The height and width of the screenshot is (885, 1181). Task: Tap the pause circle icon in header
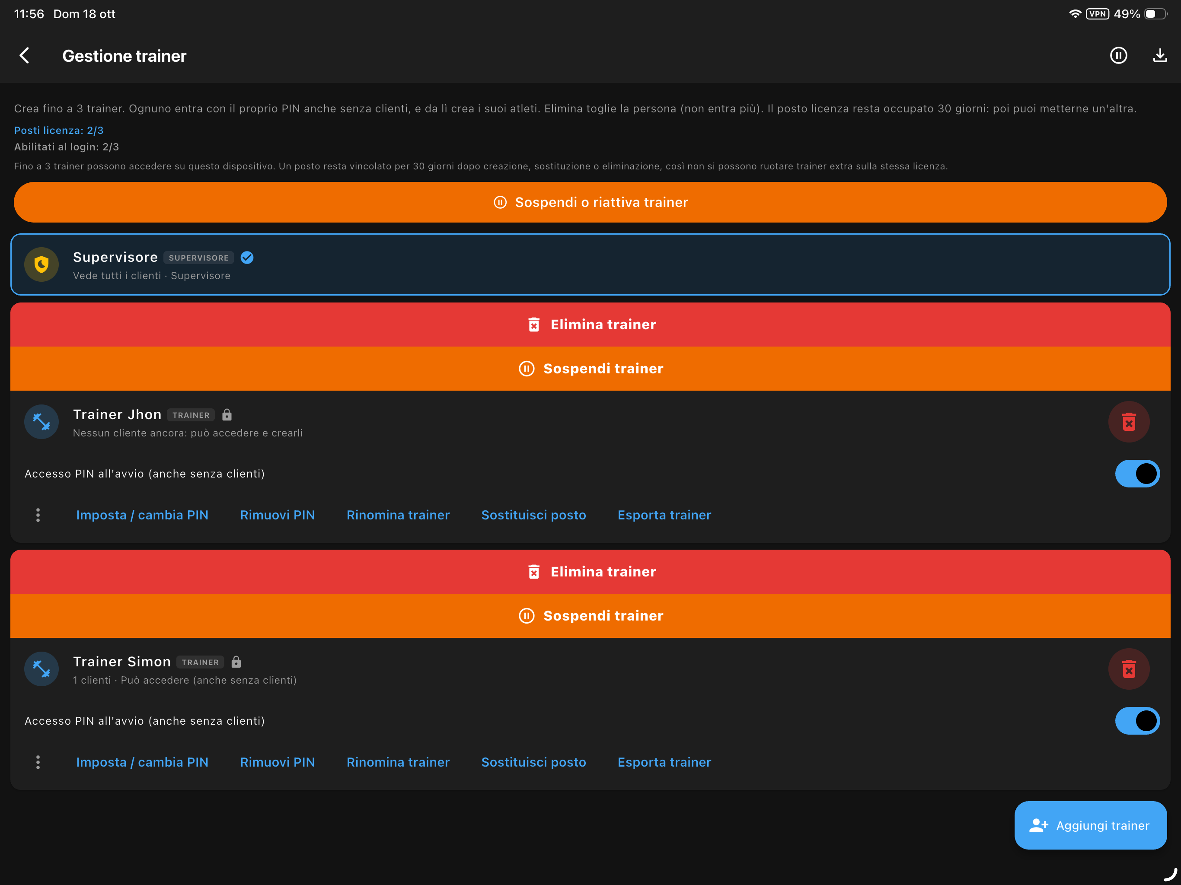1118,55
